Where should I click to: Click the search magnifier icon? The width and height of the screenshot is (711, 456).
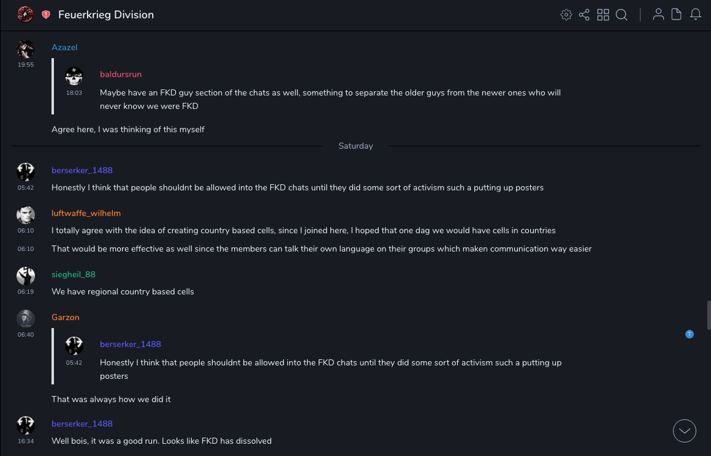(x=622, y=15)
